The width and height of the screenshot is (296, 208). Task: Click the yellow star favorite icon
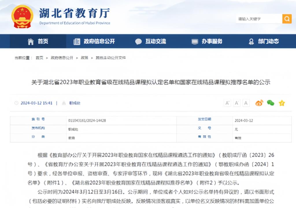(282, 103)
